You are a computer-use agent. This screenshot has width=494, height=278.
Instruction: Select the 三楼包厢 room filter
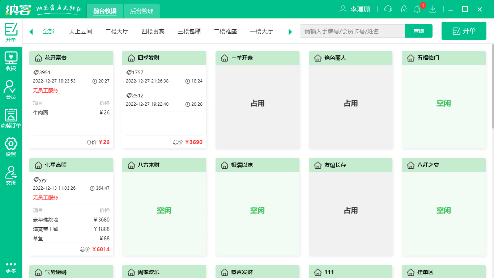coord(189,31)
